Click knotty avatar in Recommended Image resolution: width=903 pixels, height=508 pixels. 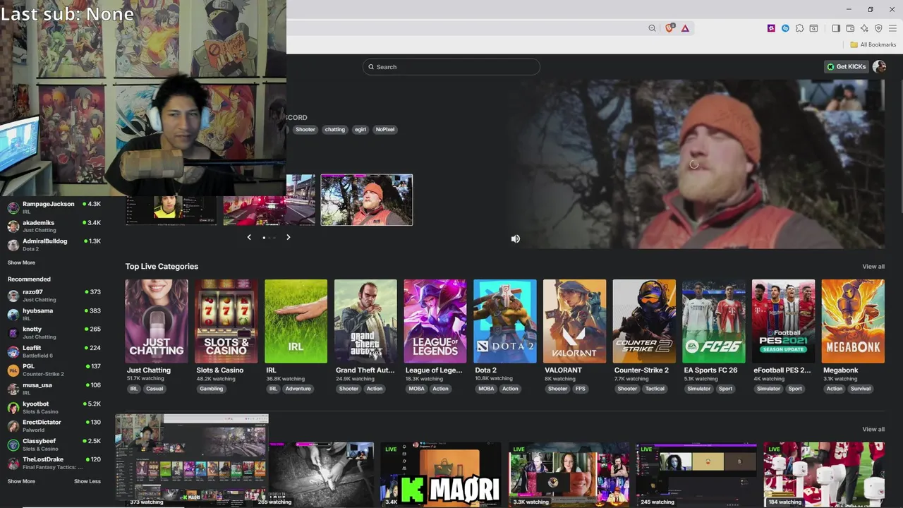pyautogui.click(x=13, y=333)
